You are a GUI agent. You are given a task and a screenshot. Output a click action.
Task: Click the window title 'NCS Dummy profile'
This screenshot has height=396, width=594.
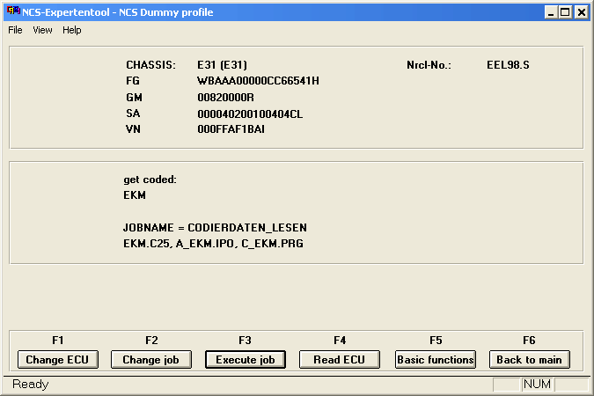click(166, 12)
